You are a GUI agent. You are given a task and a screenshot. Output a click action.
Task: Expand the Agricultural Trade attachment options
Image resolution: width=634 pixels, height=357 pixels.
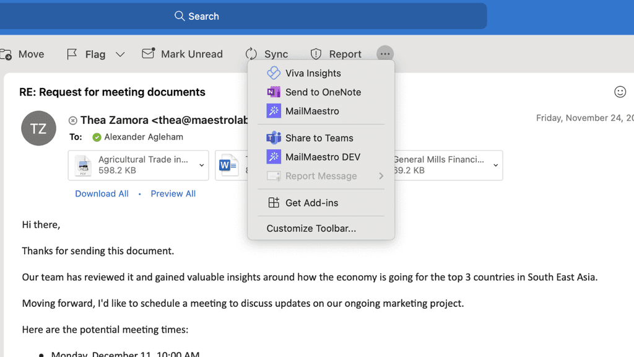click(x=201, y=165)
